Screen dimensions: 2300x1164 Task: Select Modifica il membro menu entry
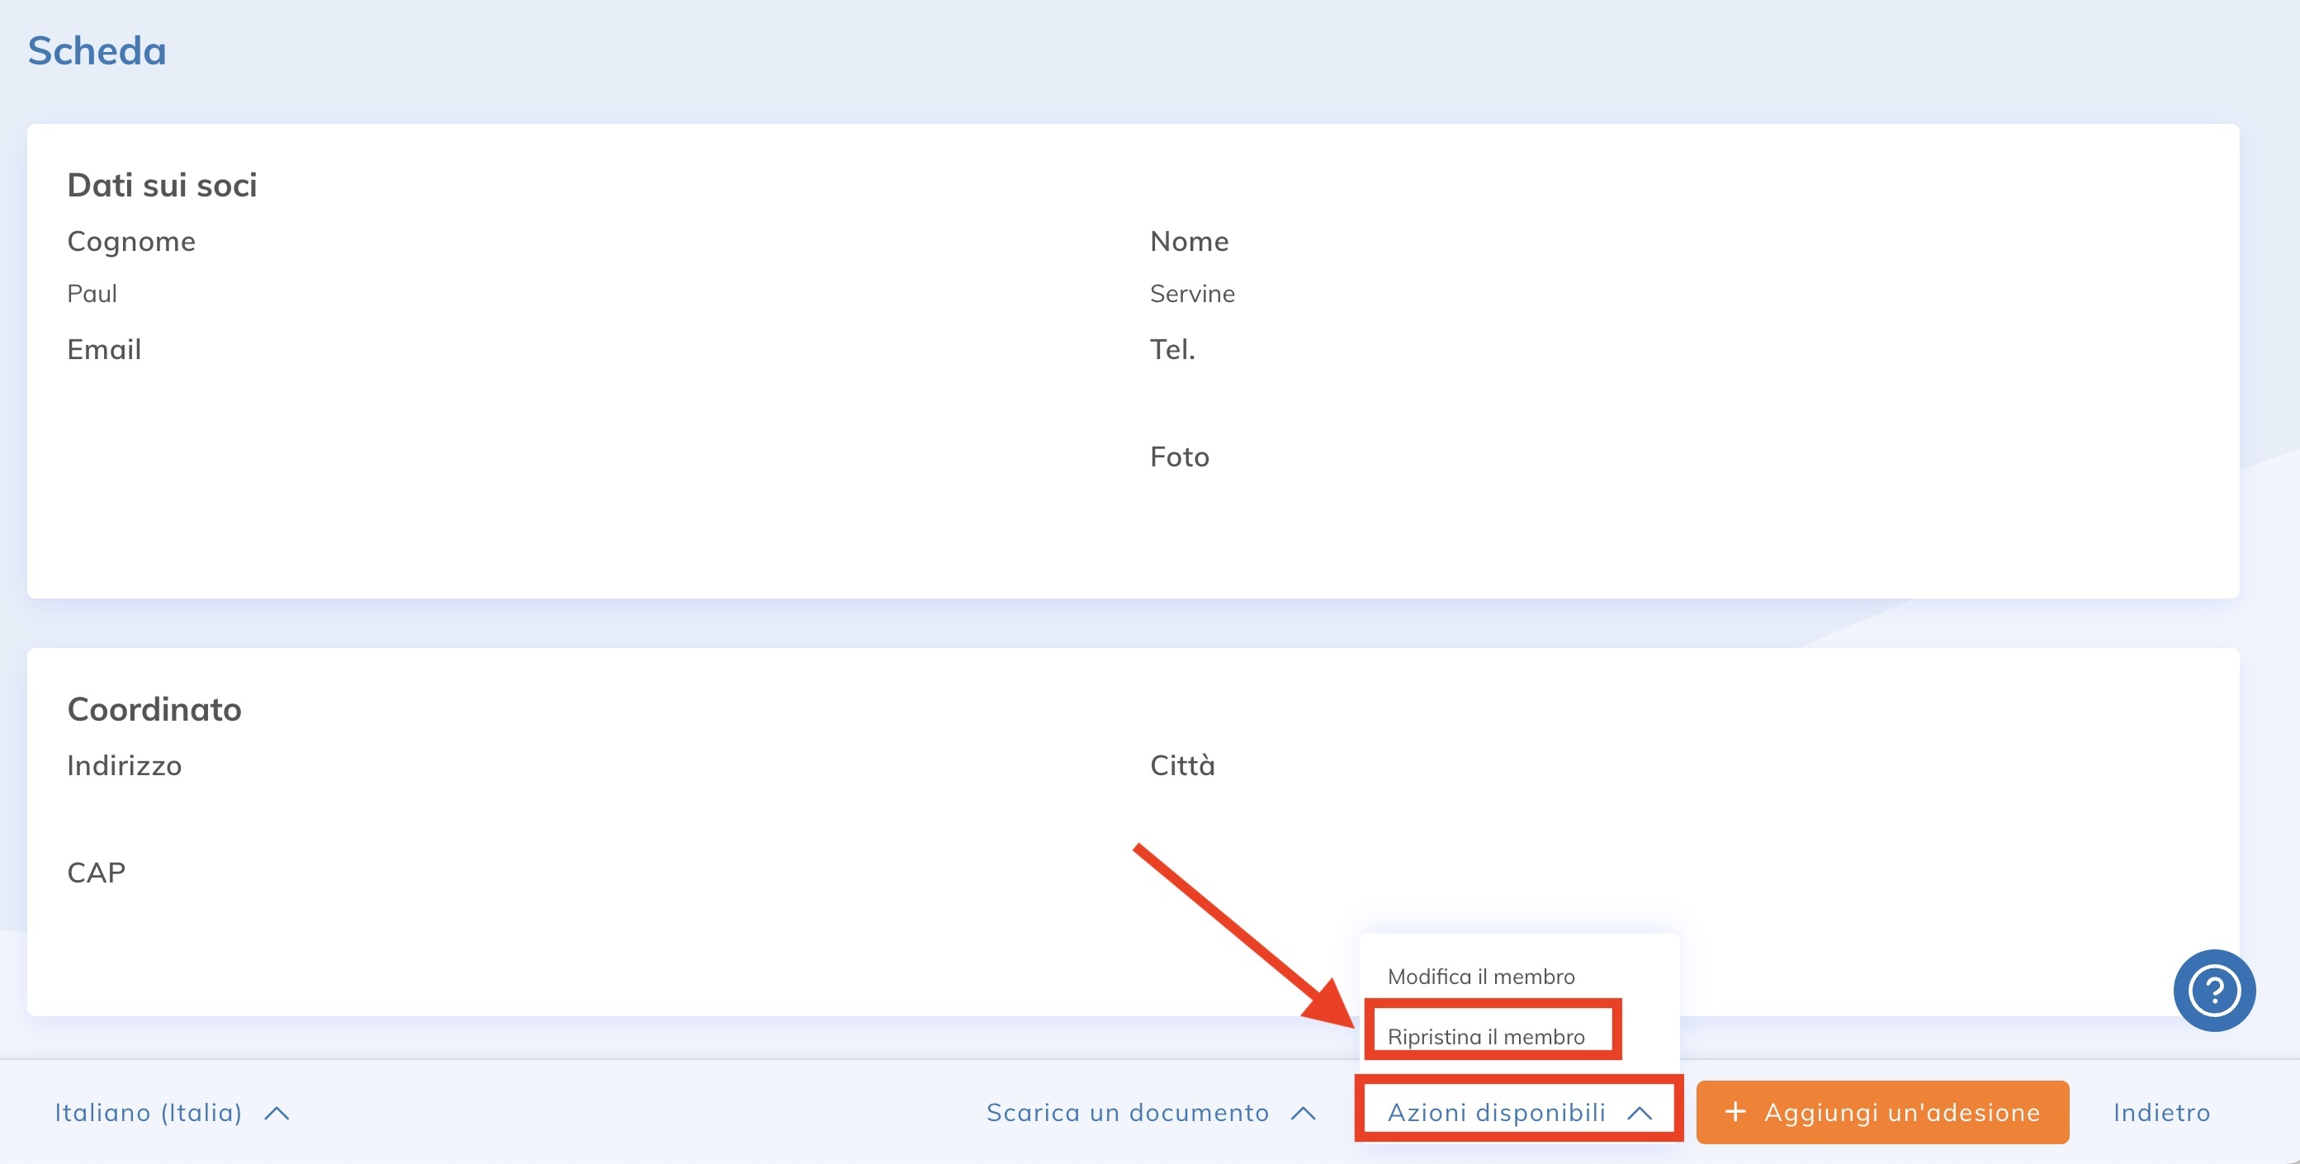point(1480,977)
